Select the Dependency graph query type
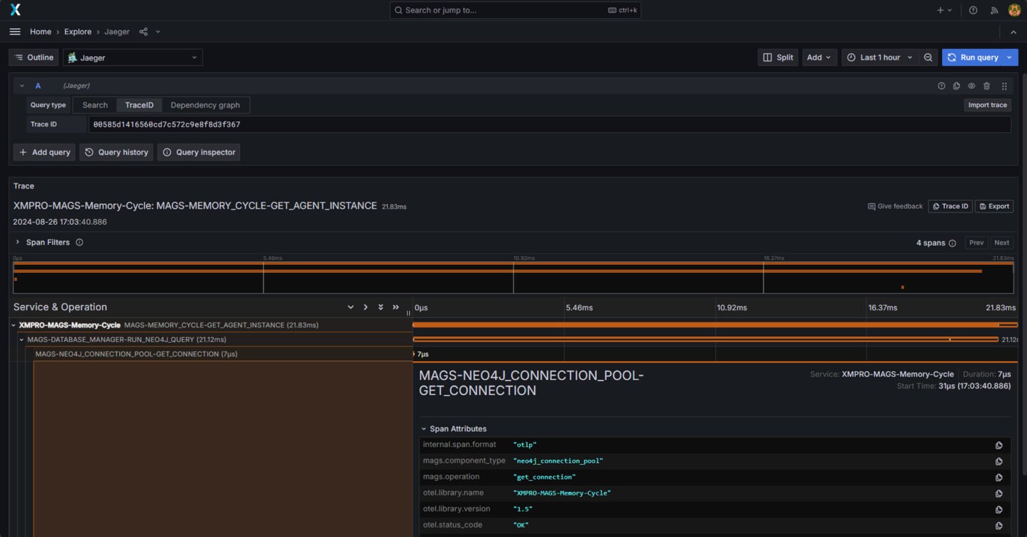Viewport: 1027px width, 537px height. coord(205,105)
